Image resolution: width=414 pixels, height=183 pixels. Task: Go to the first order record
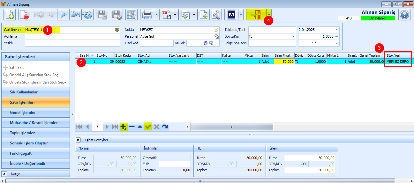click(x=39, y=15)
